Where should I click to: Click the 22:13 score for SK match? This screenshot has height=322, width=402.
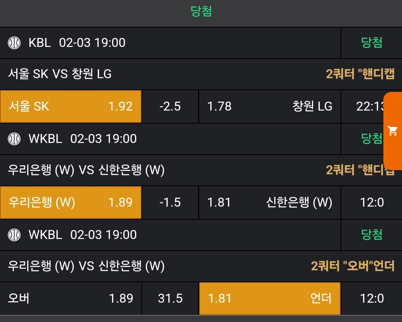(369, 106)
